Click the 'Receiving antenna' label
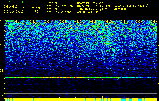Image resolution: width=159 pixels, height=101 pixels. coord(58,12)
